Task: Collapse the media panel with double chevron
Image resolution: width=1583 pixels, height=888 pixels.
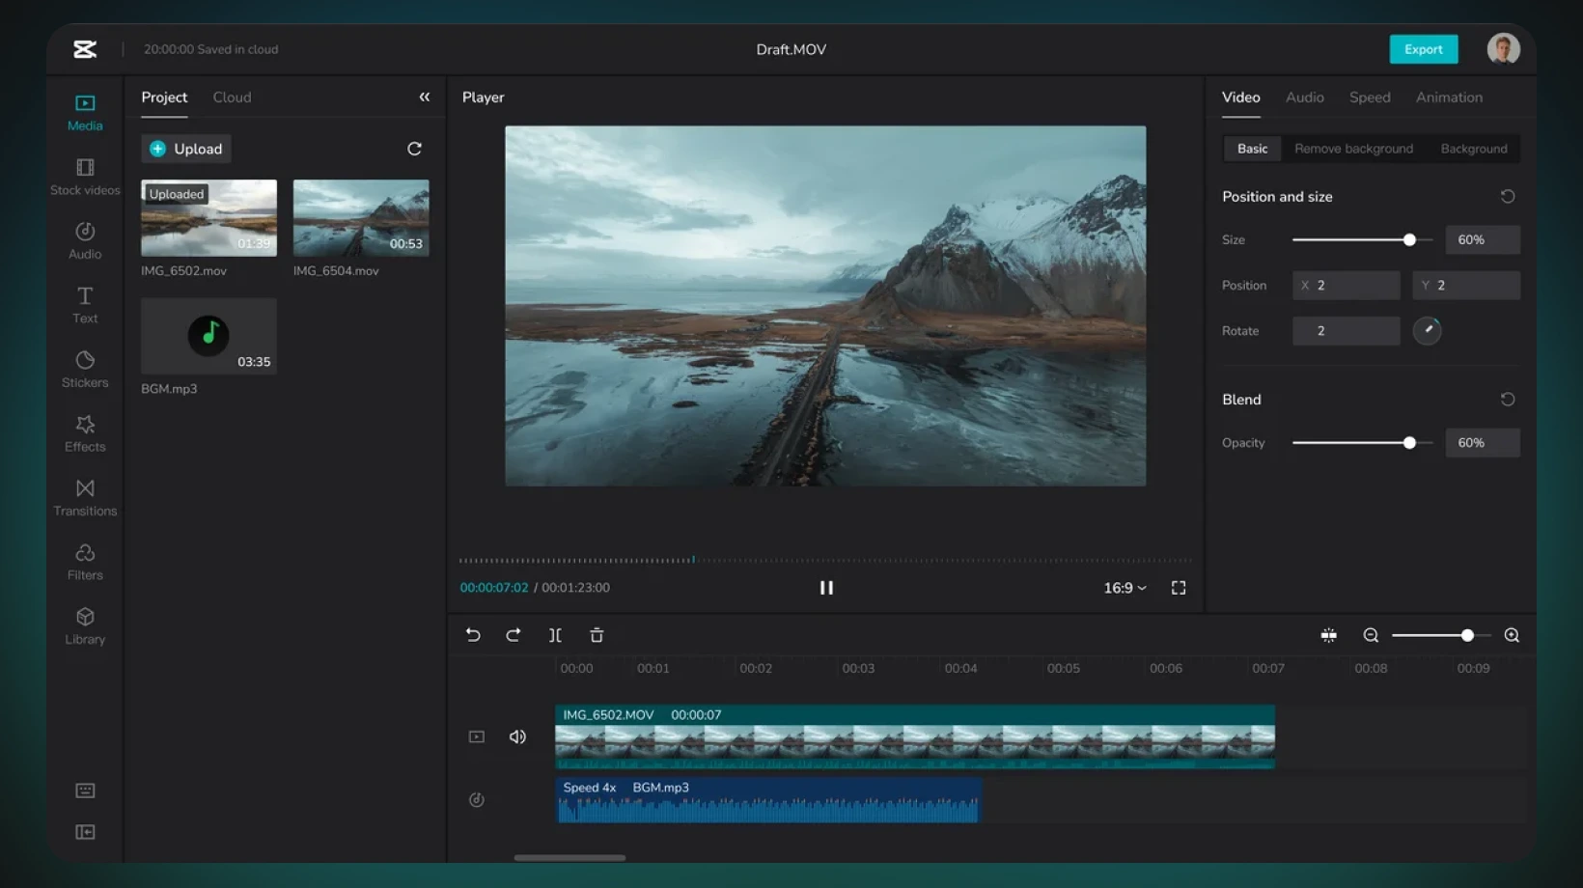Action: pos(424,97)
